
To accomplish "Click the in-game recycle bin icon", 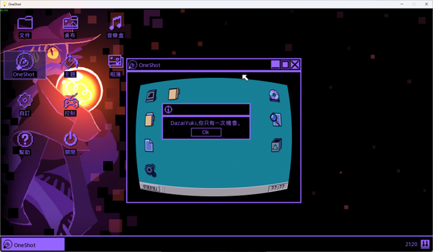I will point(276,144).
